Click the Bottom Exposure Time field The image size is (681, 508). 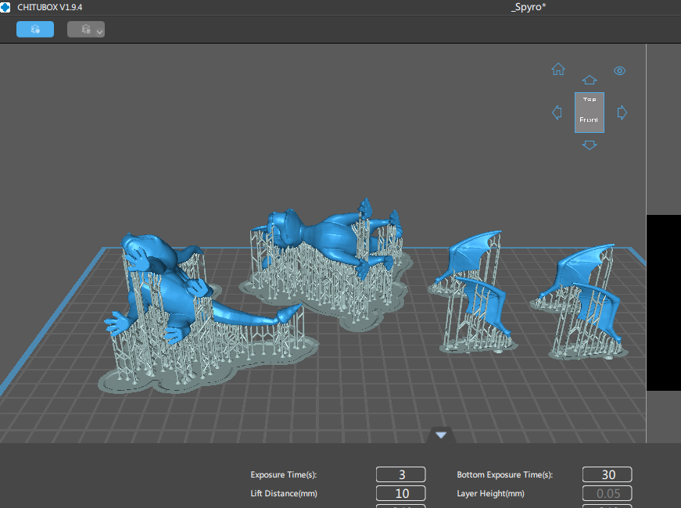tap(607, 474)
